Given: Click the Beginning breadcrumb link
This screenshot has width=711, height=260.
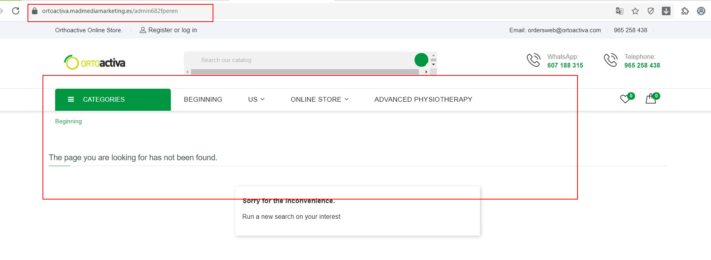Looking at the screenshot, I should [x=69, y=121].
